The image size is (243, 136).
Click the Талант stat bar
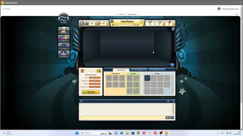(95, 84)
